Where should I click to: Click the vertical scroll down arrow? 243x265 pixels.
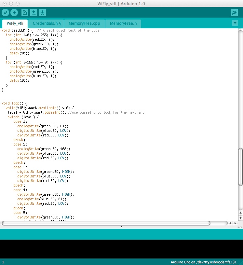(x=241, y=218)
